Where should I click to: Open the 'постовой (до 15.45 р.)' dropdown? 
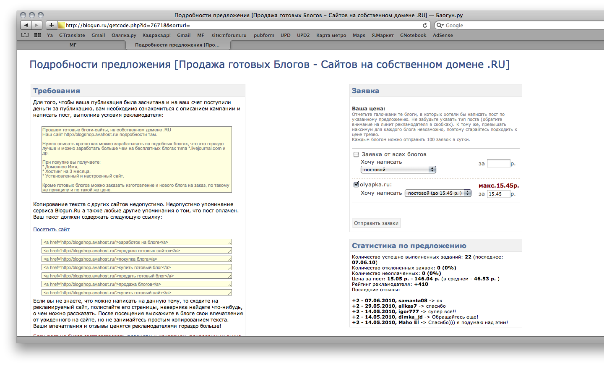point(438,193)
